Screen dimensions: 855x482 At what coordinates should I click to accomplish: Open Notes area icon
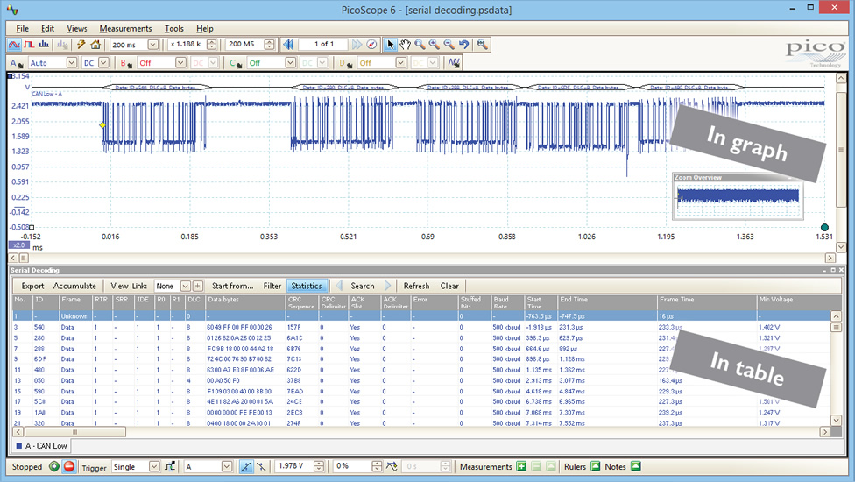[636, 466]
